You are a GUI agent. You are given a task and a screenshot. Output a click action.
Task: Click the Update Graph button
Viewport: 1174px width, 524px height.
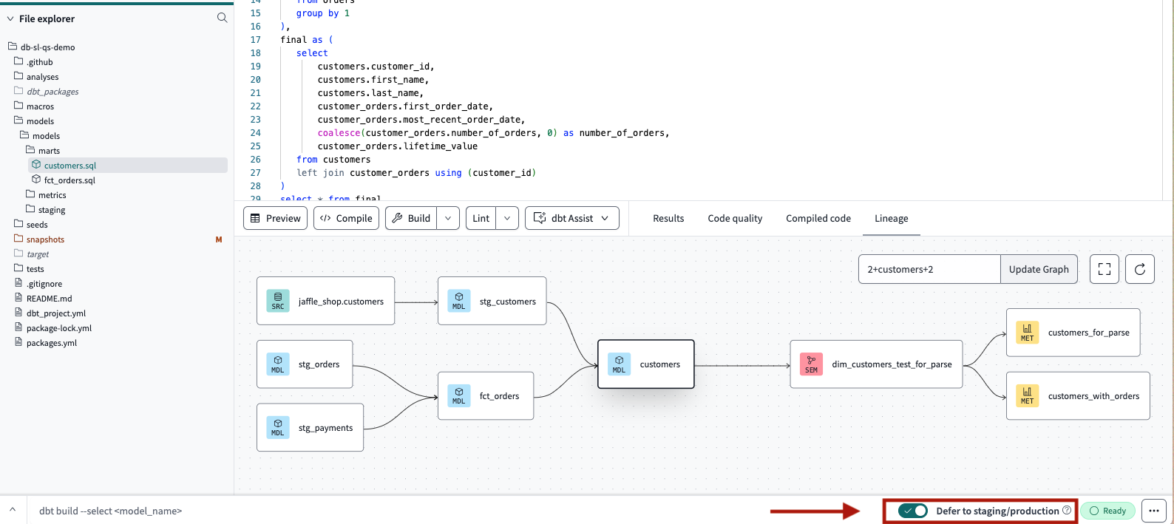[1038, 269]
